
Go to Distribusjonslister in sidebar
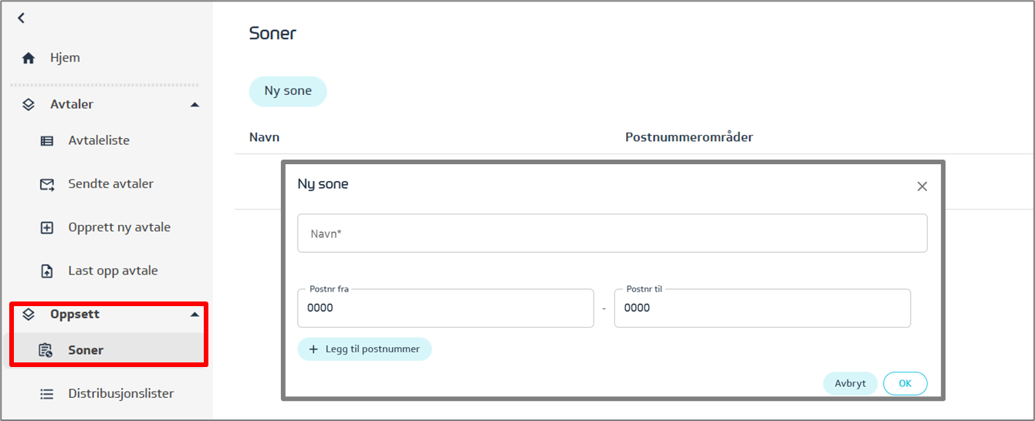(x=120, y=394)
